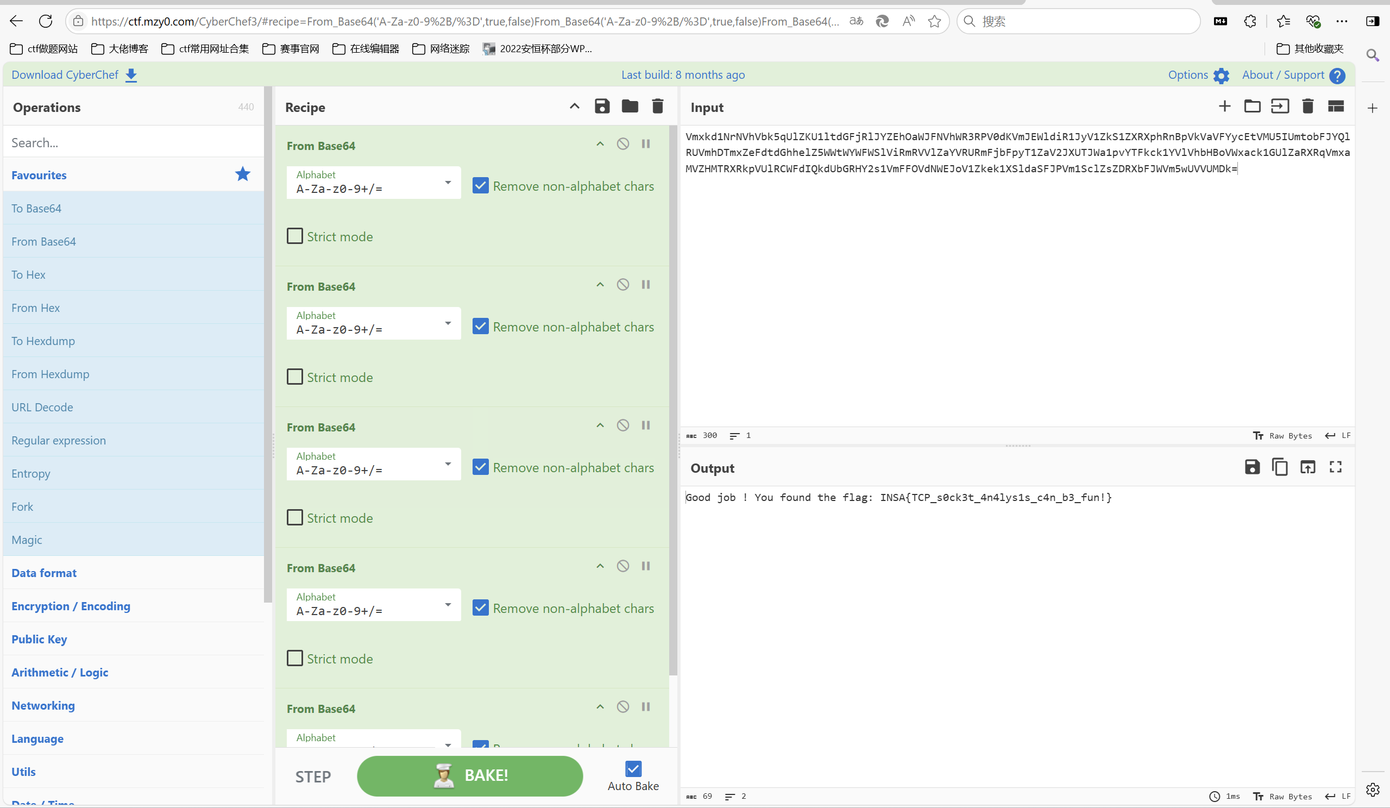
Task: Set breakpoint on second From Base64
Action: point(645,285)
